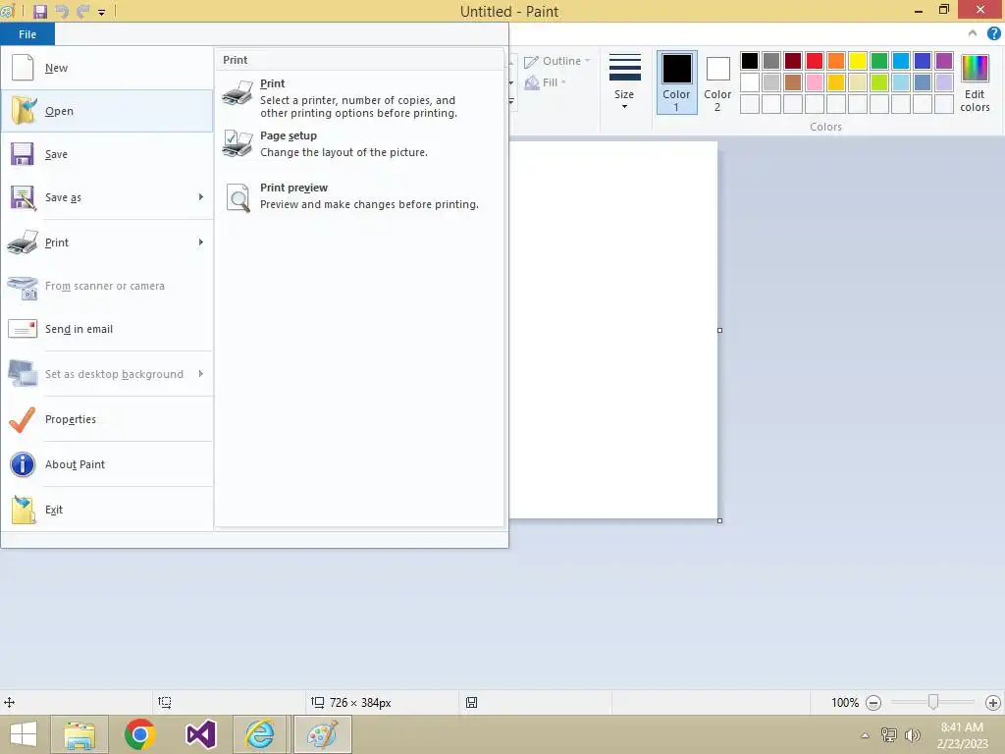The height and width of the screenshot is (754, 1005).
Task: Open Google Chrome from the taskbar
Action: pos(139,734)
